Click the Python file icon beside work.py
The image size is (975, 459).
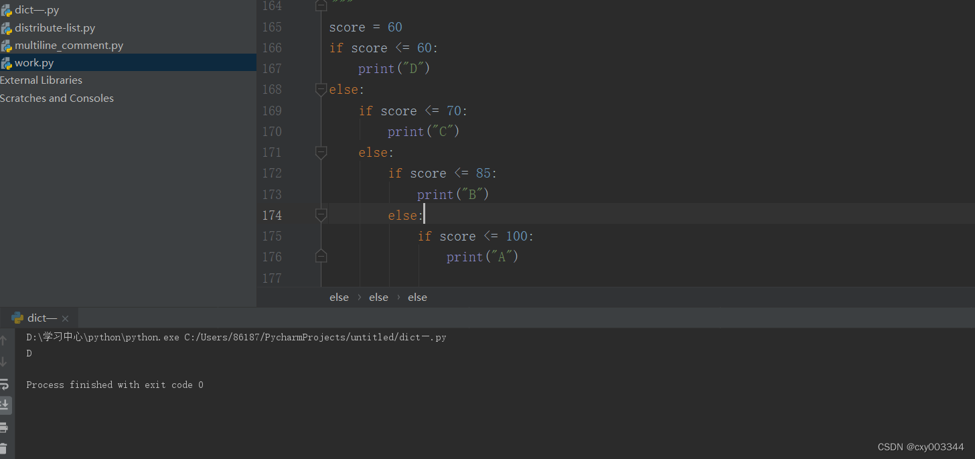point(7,63)
